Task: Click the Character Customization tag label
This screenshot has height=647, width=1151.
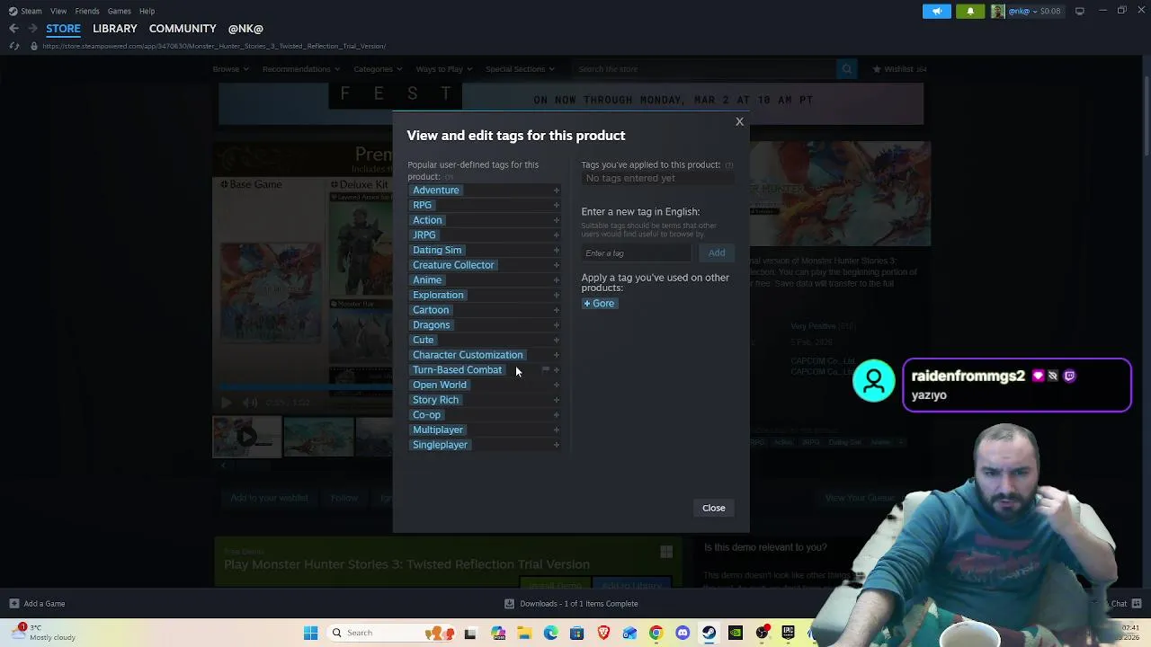Action: [468, 355]
